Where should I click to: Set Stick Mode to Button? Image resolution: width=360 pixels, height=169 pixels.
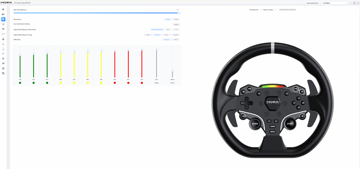pos(168,19)
